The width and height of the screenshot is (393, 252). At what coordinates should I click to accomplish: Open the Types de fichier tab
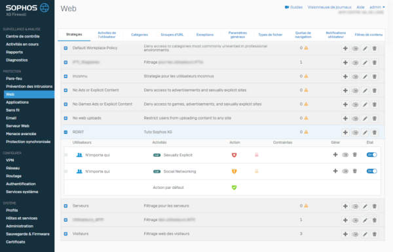tap(270, 35)
